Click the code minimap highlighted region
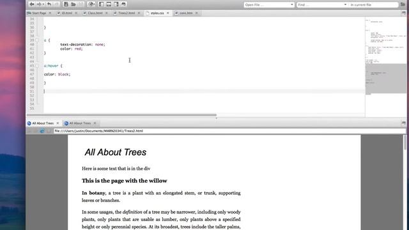409x230 pixels. (386, 78)
